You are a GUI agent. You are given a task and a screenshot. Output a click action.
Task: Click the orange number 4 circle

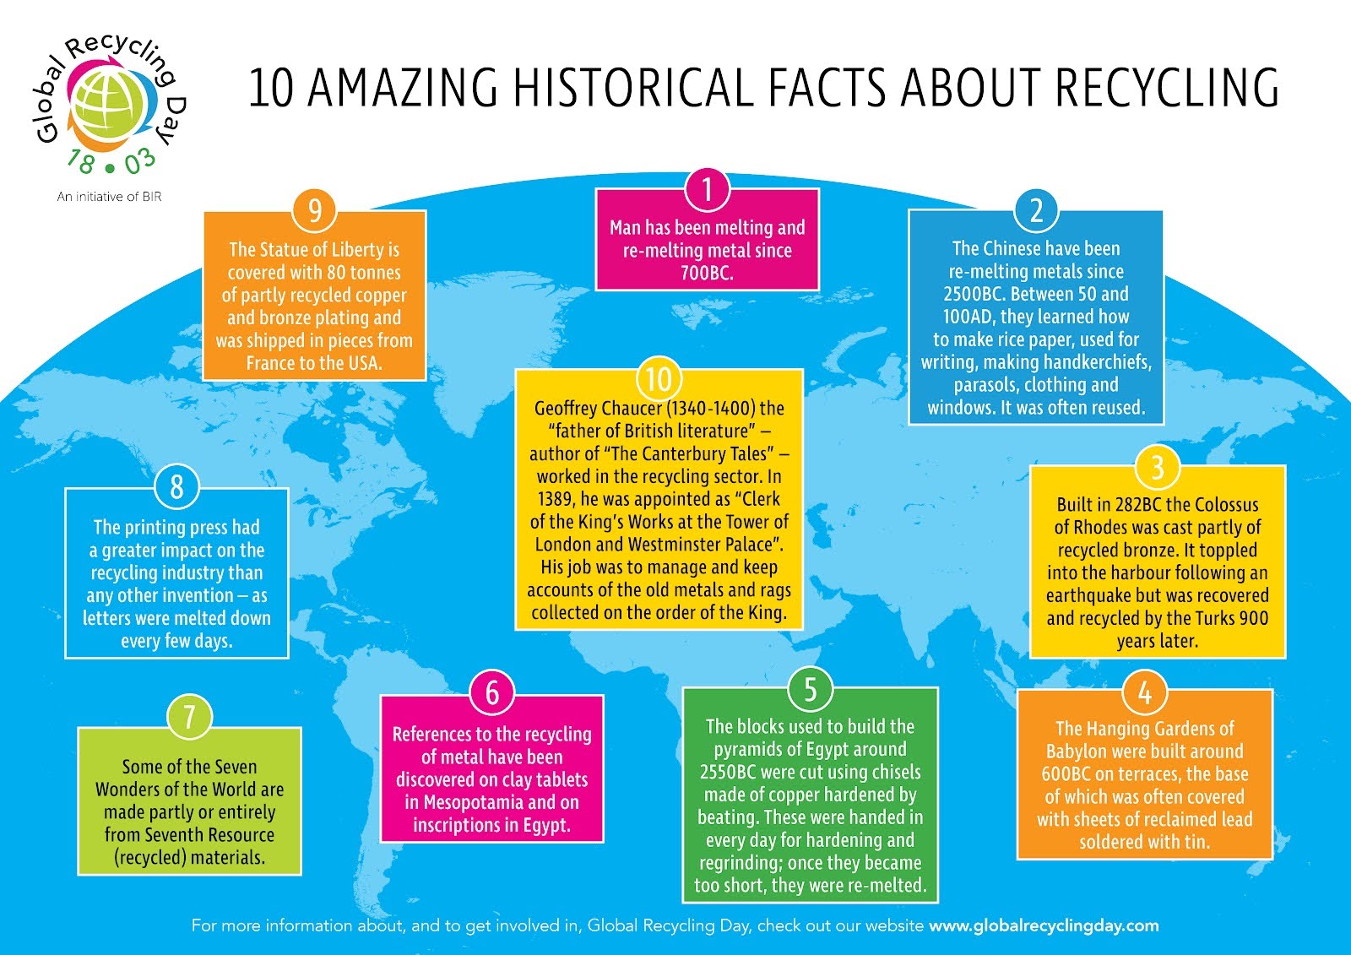1144,692
